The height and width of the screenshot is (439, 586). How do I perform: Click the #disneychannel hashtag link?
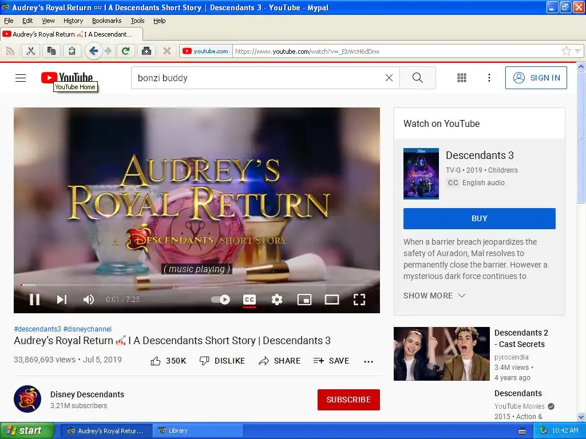(88, 329)
